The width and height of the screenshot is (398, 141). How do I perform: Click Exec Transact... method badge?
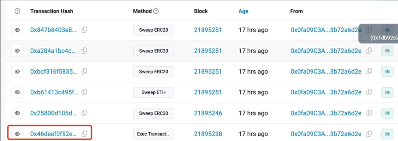tap(154, 134)
